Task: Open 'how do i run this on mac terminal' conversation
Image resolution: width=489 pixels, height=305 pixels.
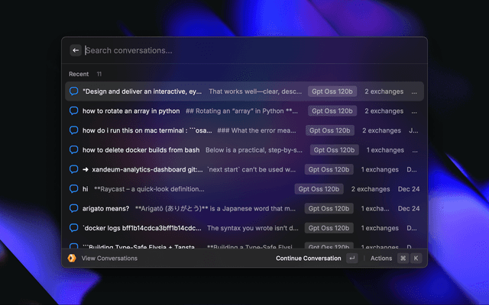Action: point(147,130)
